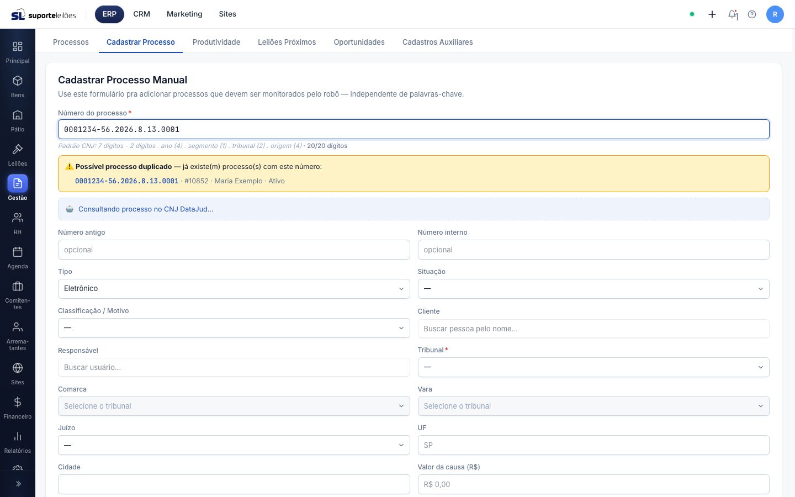Expand the Classificação / Motivo dropdown

click(x=234, y=328)
